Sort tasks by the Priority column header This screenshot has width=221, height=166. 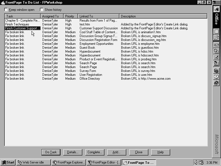point(70,16)
